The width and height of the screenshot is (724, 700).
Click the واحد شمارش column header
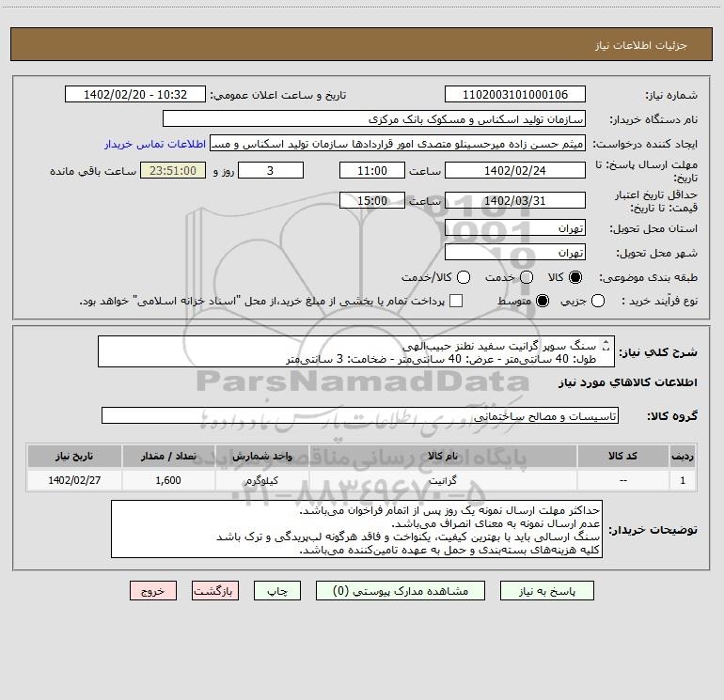click(261, 456)
